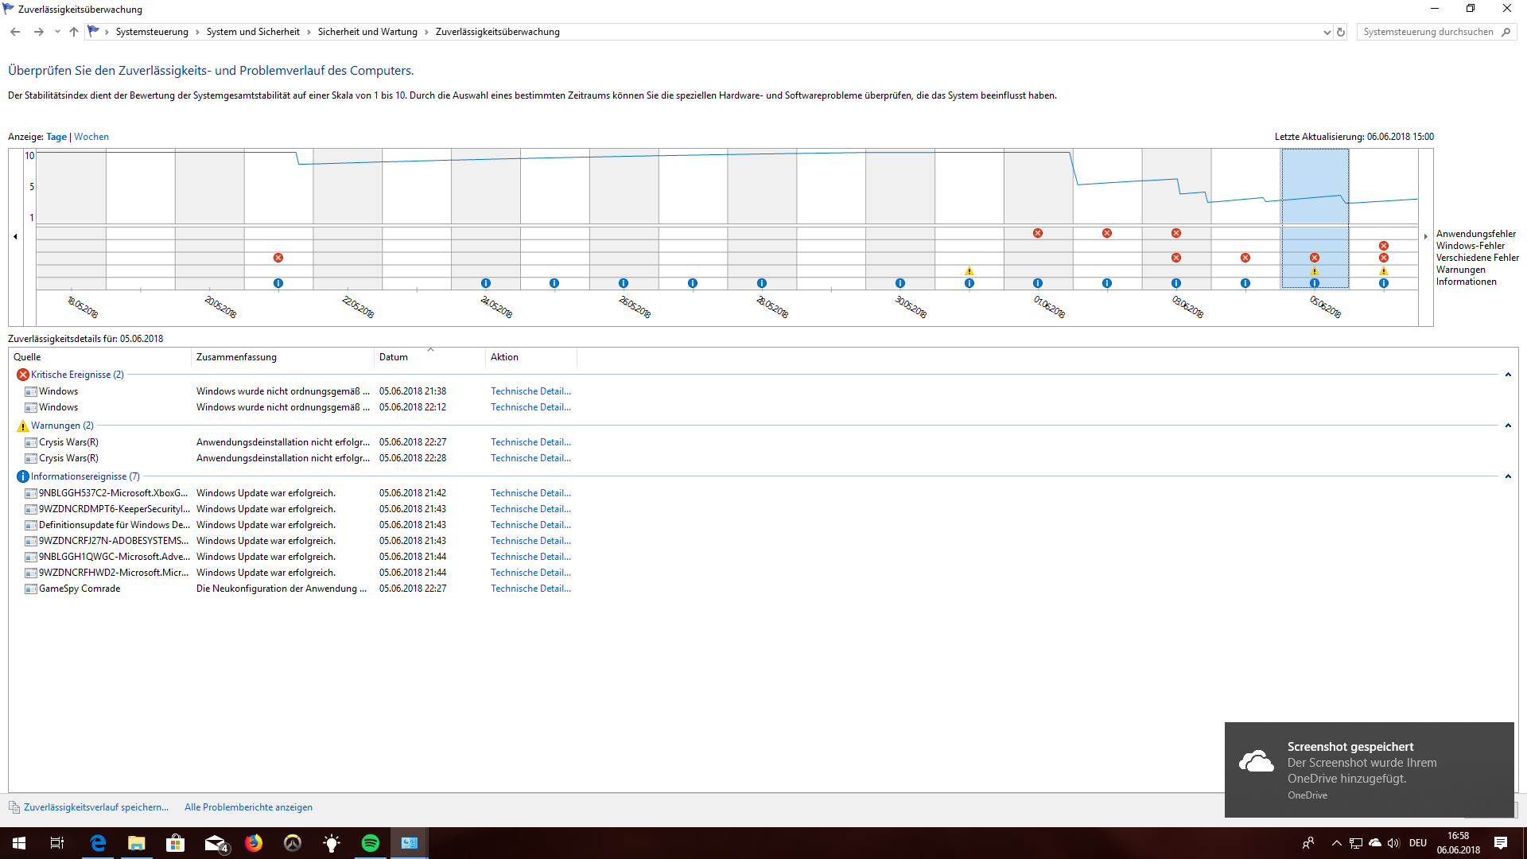Viewport: 1527px width, 859px height.
Task: Click the Systemsteuerung durchsuchen search field
Action: [1428, 33]
